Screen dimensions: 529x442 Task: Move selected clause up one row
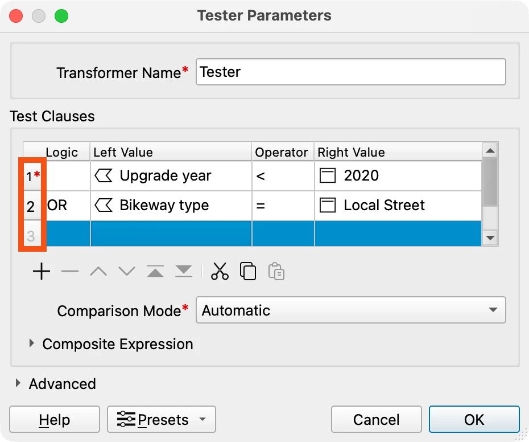click(x=98, y=271)
